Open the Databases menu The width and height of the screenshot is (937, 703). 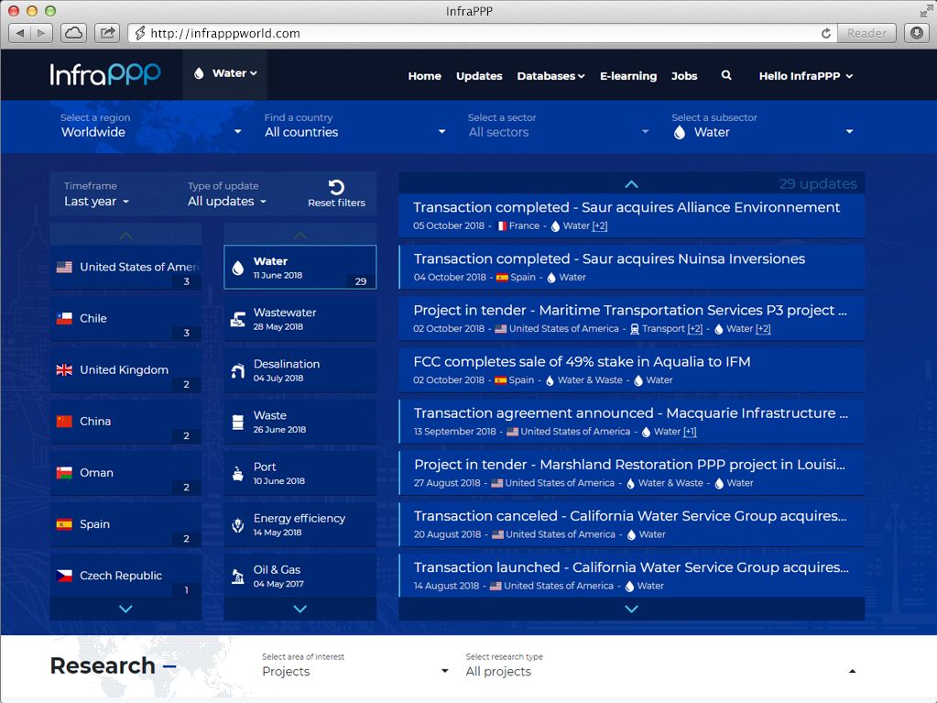click(550, 76)
